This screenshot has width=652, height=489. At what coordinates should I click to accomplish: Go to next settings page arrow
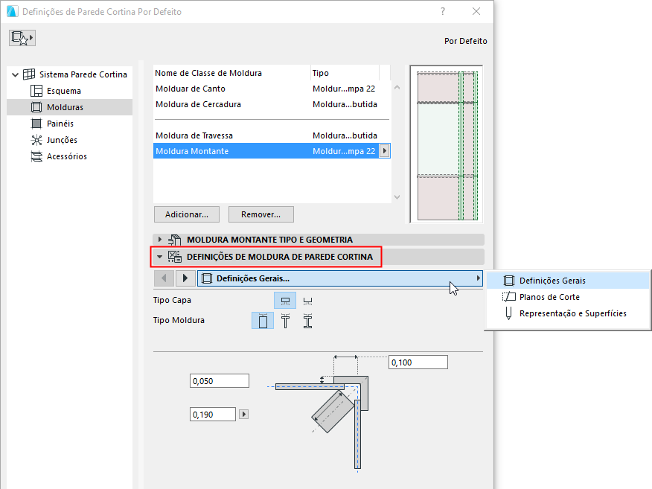click(185, 278)
